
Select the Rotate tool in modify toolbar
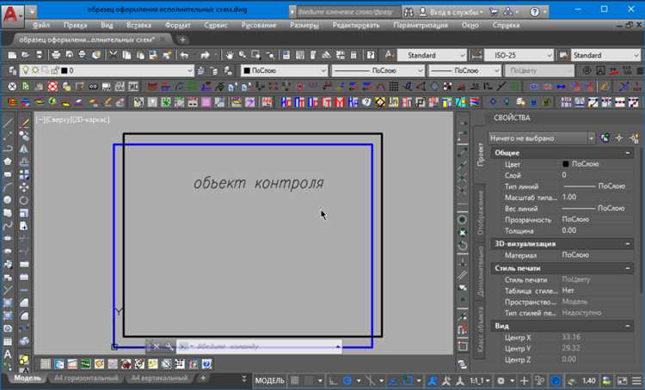24,200
